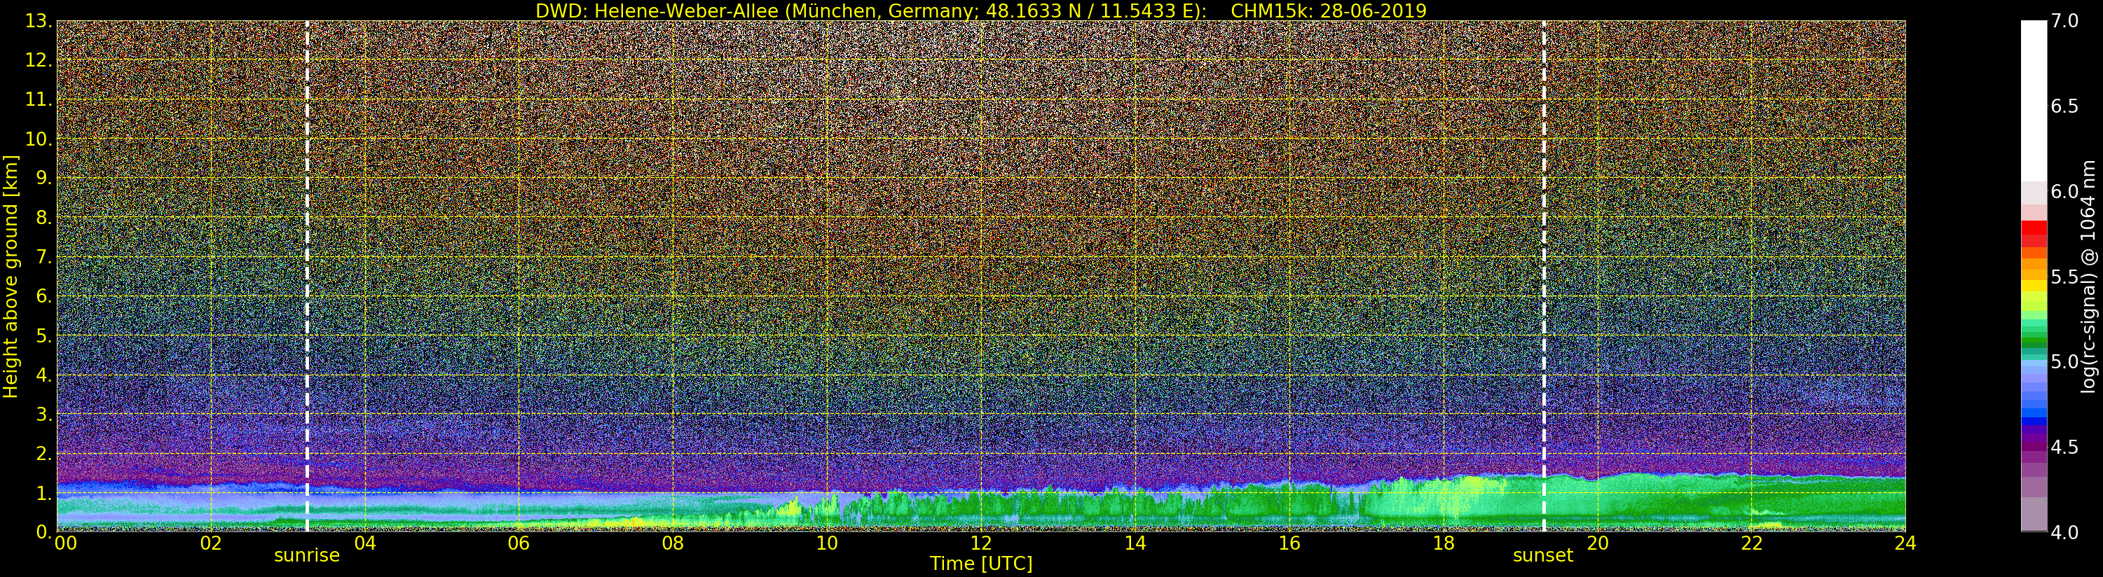Click the 00 time tick label
This screenshot has height=577, width=2103.
pyautogui.click(x=65, y=543)
